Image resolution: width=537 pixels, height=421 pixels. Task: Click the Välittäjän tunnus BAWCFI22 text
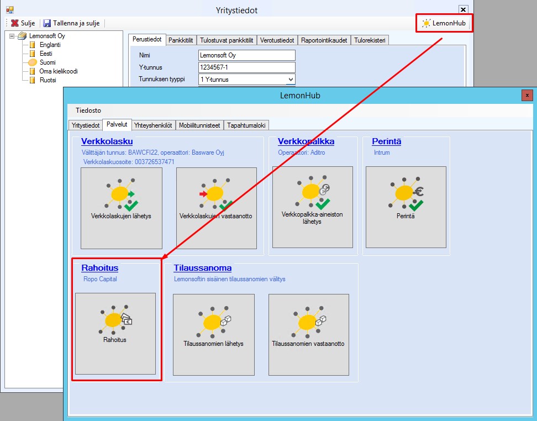(152, 152)
